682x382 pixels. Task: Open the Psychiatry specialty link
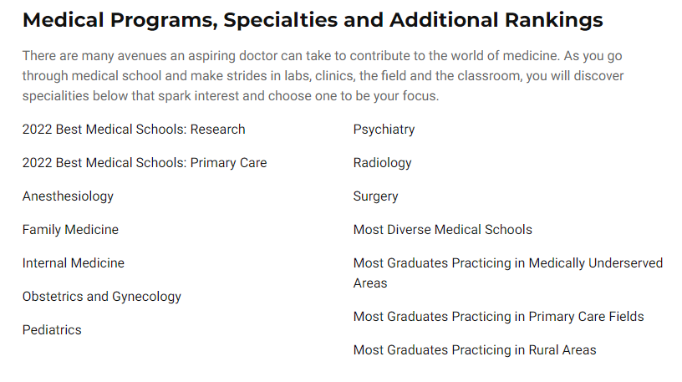(x=384, y=130)
